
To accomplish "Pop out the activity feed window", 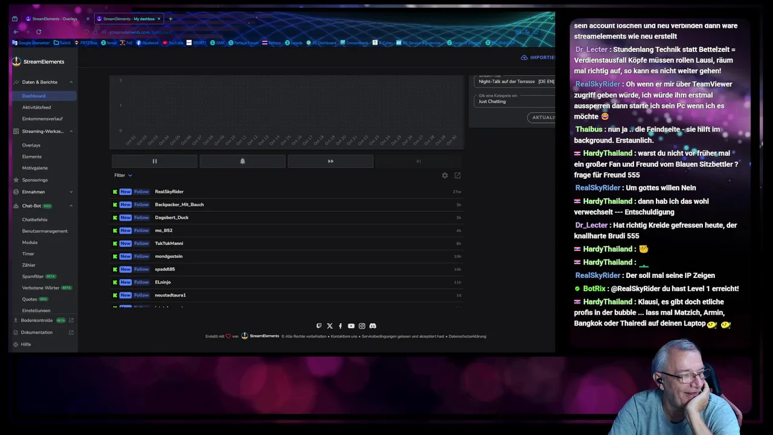I will [457, 175].
